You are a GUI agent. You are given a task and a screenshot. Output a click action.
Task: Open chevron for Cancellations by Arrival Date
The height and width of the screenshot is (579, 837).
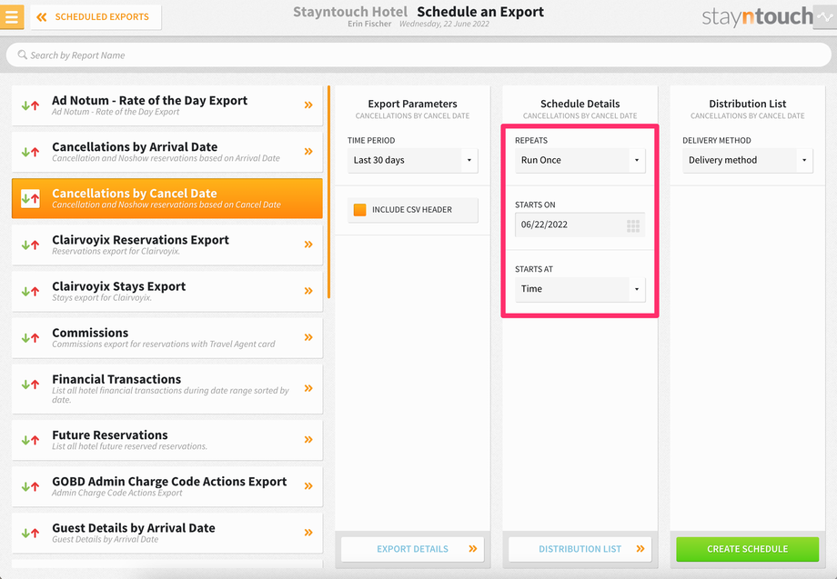[x=308, y=152]
